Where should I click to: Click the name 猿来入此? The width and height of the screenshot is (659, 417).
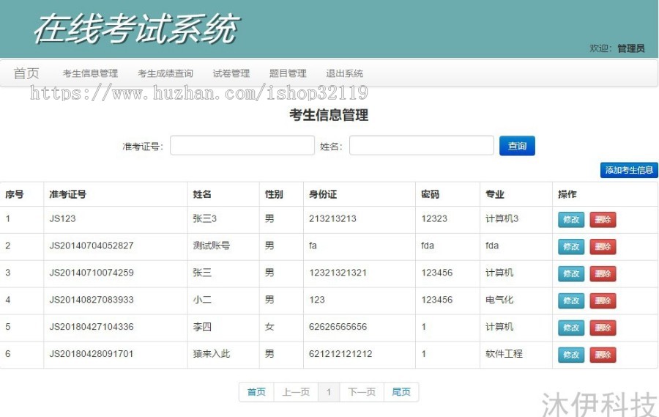click(212, 353)
